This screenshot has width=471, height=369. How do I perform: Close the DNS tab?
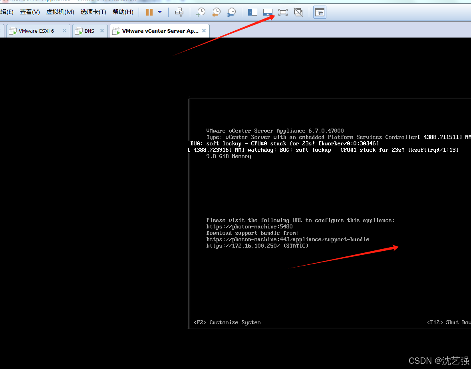point(102,31)
